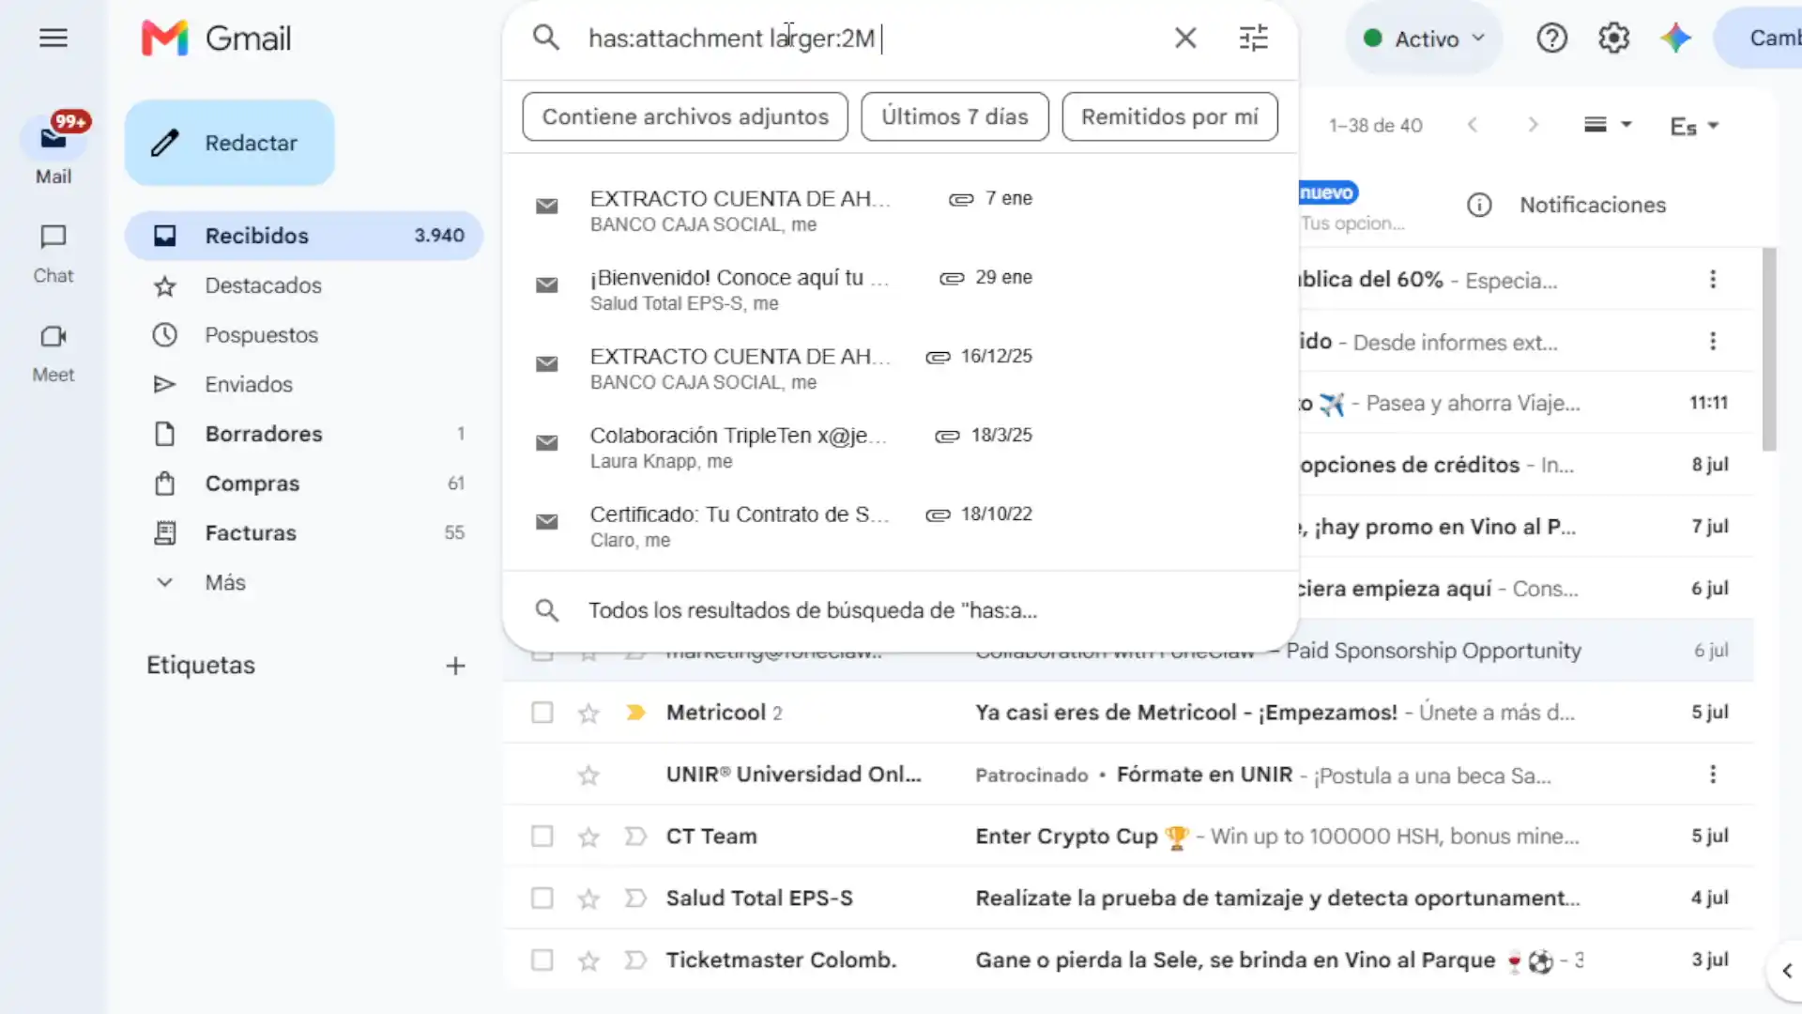1802x1014 pixels.
Task: Open the Certificado: Tu Contrato suggestion
Action: [900, 526]
